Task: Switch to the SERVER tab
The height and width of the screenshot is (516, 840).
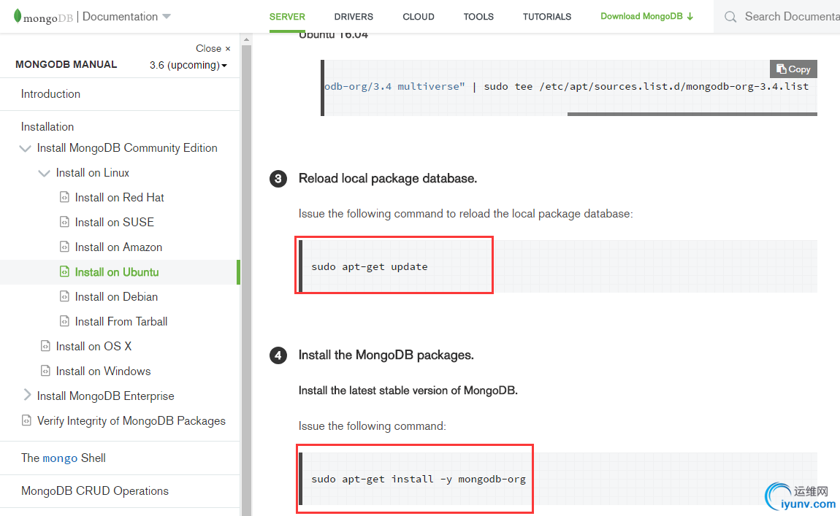Action: 287,17
